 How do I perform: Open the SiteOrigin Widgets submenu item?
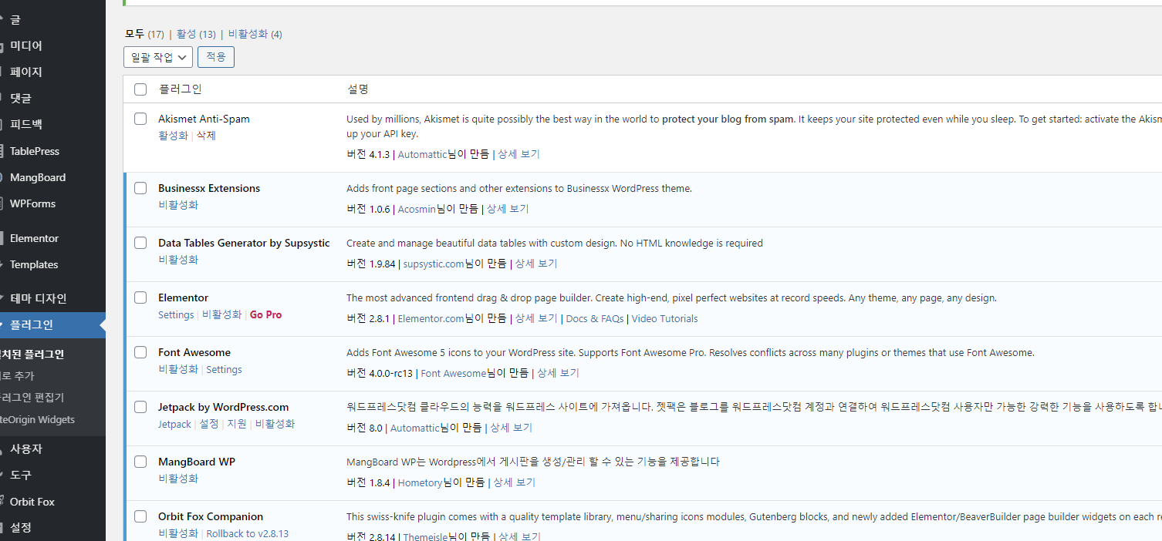[37, 419]
